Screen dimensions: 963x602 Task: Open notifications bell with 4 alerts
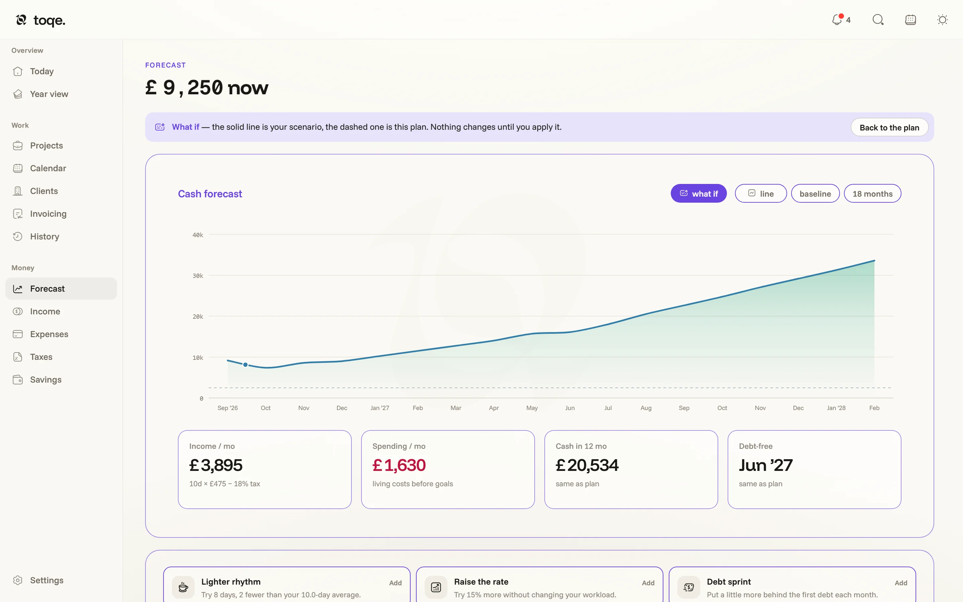tap(841, 19)
